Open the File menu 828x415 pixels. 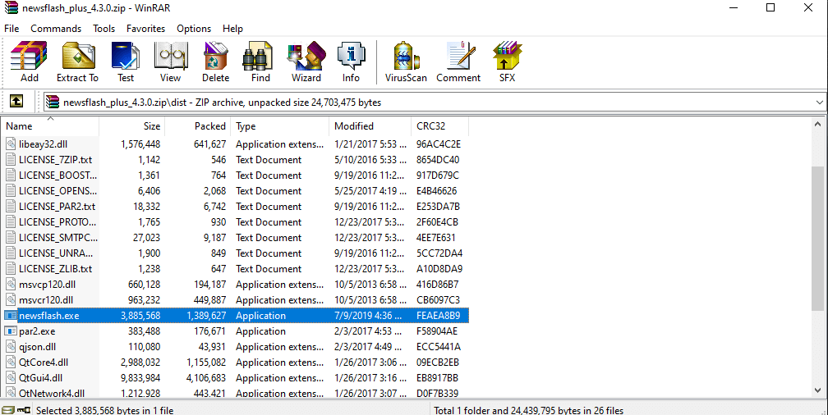pyautogui.click(x=11, y=29)
